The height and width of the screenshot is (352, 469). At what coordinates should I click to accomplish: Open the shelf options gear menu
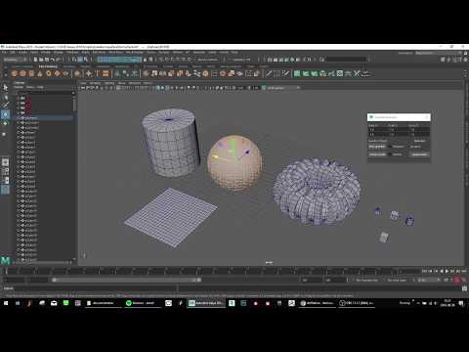coord(5,75)
